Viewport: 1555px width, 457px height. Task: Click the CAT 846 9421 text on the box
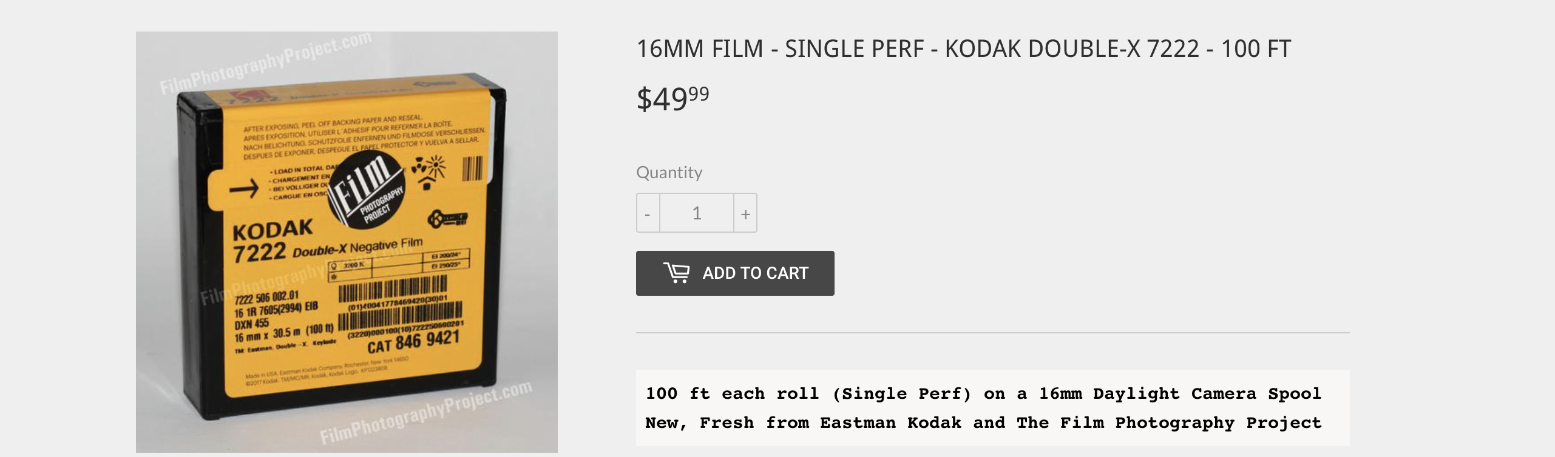pyautogui.click(x=413, y=342)
